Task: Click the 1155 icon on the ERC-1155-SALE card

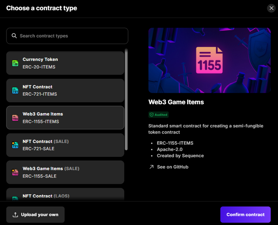Action: click(x=15, y=172)
